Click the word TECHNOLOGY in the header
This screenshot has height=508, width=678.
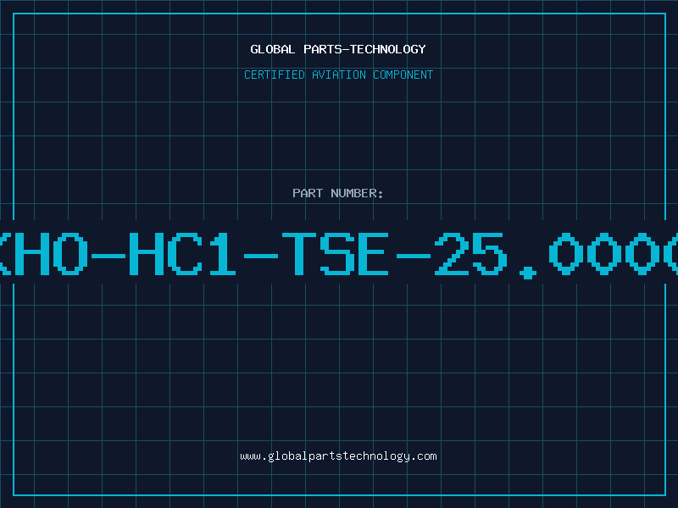click(388, 49)
